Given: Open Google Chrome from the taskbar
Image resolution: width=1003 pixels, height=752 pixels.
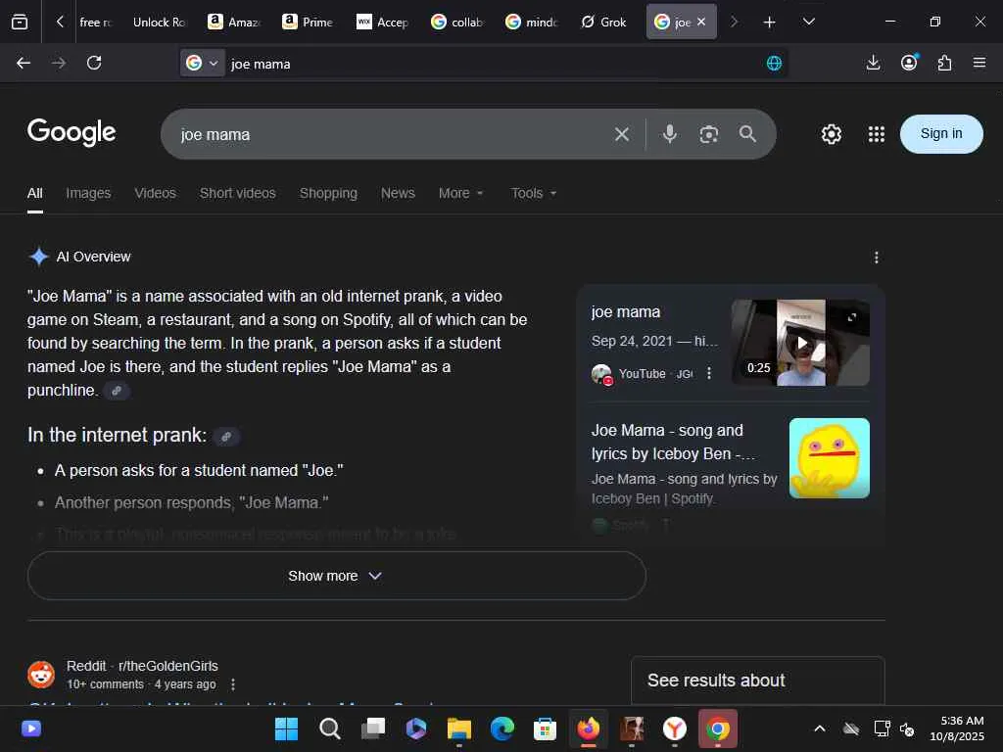Looking at the screenshot, I should pyautogui.click(x=718, y=728).
